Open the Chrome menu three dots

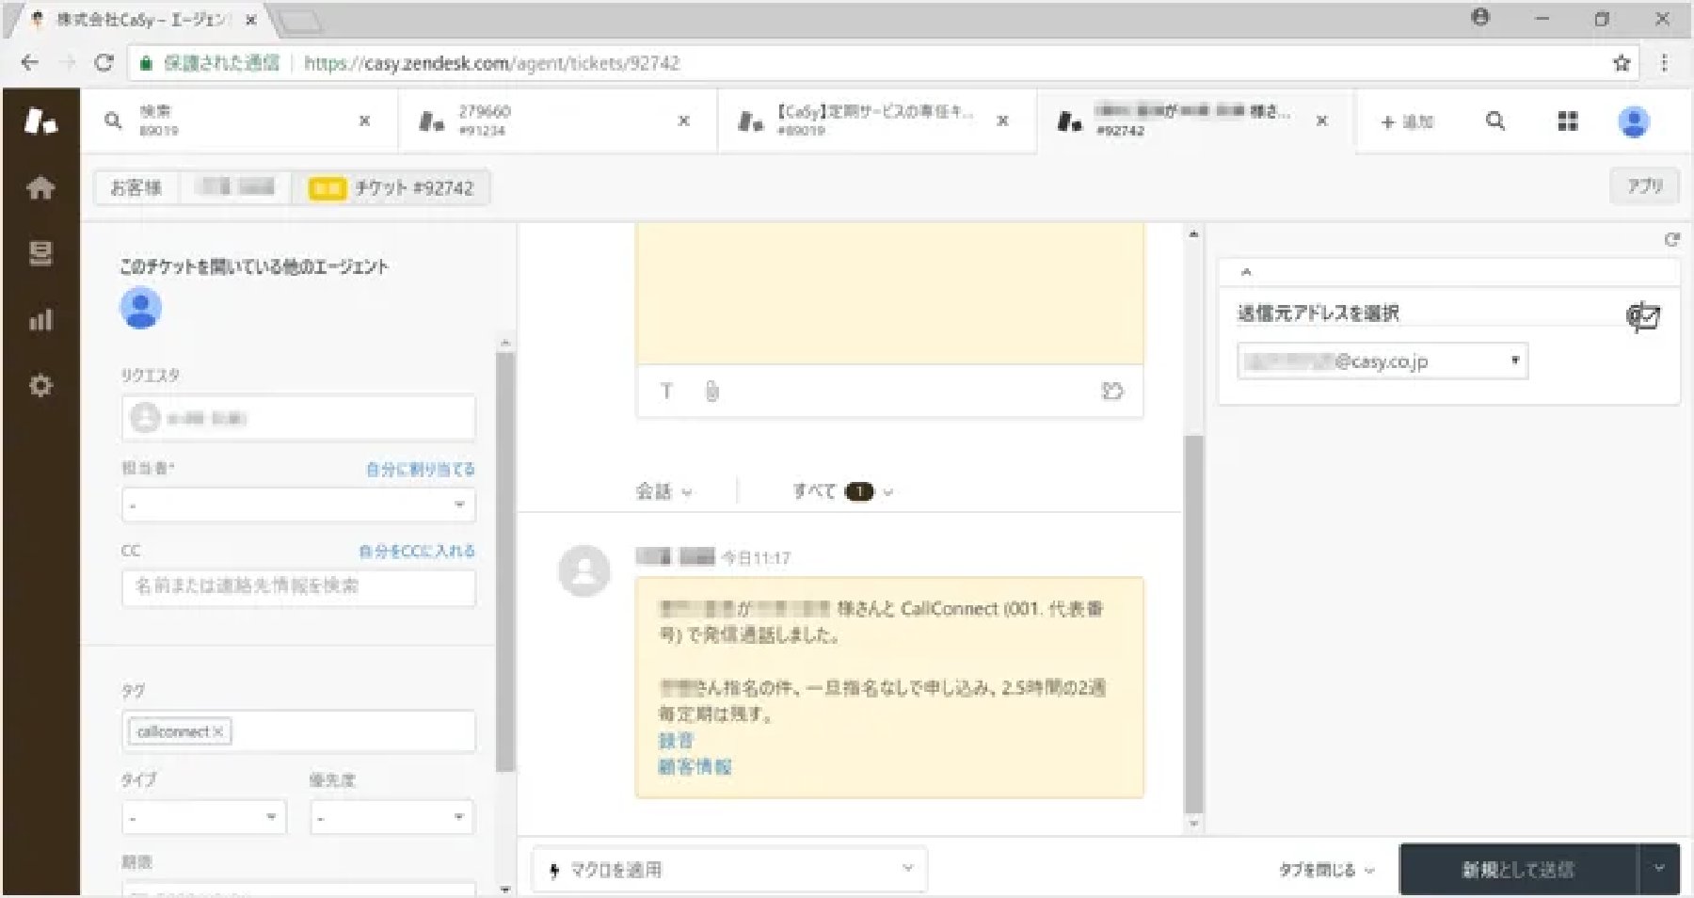tap(1664, 63)
